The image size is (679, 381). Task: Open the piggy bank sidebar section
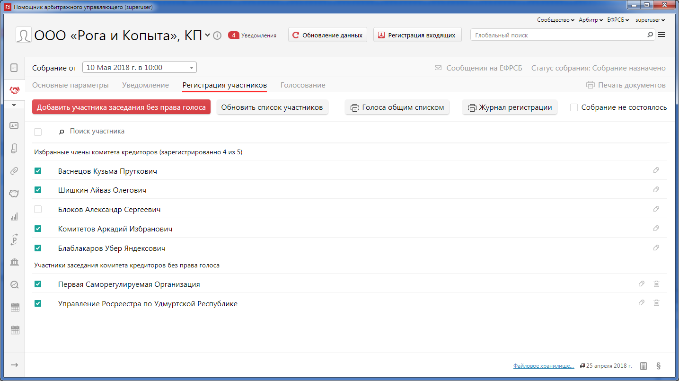point(14,194)
